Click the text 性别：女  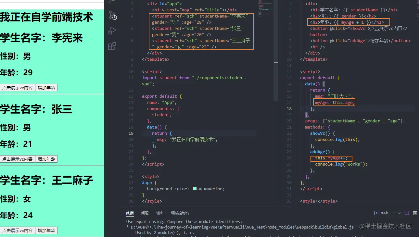[15, 199]
